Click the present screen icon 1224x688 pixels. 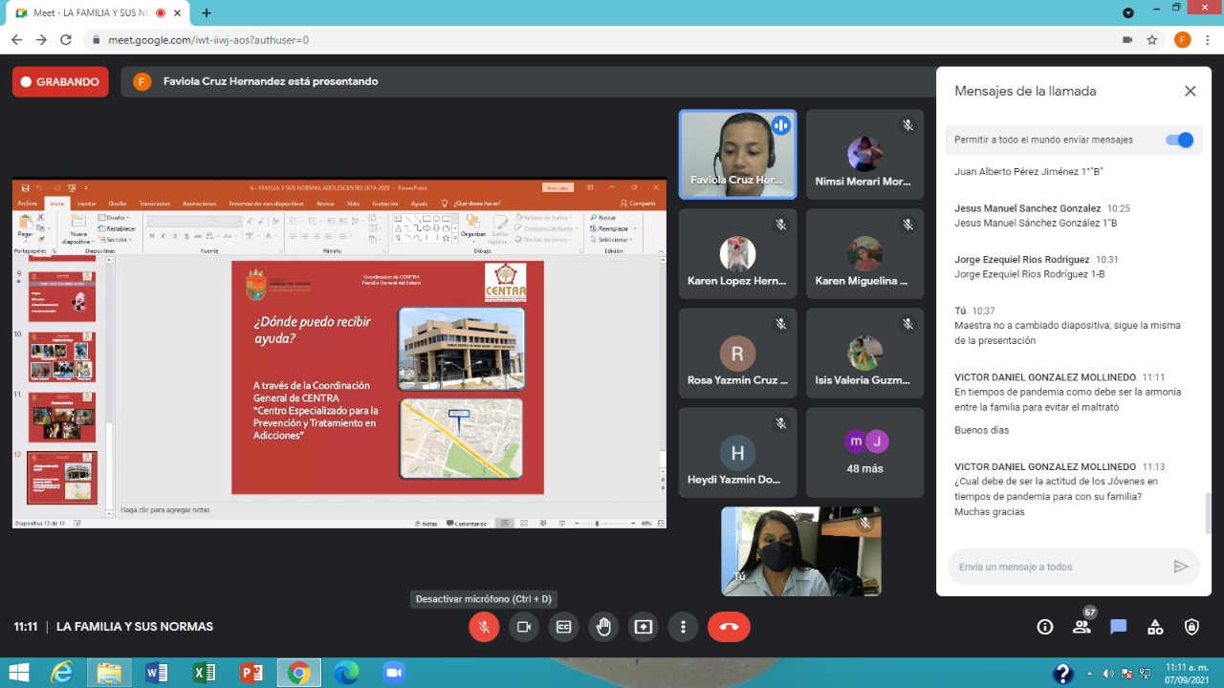(x=644, y=627)
